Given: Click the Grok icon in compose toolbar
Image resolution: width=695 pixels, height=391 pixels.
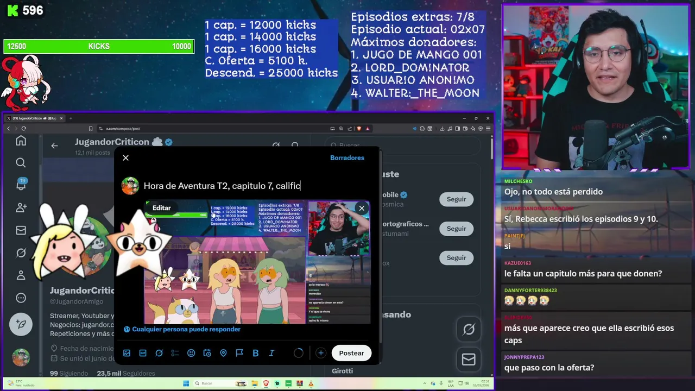Looking at the screenshot, I should tap(159, 353).
